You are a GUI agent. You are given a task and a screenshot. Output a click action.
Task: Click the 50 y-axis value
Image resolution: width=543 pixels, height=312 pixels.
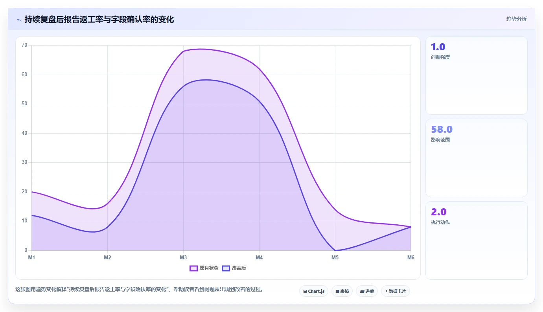pos(24,104)
